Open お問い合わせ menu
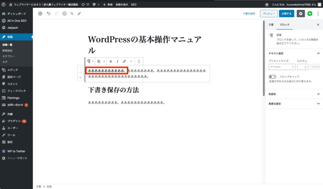Image resolution: width=323 pixels, height=189 pixels. [x=16, y=105]
